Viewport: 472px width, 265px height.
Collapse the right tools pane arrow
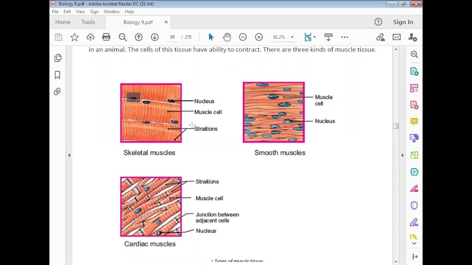(x=415, y=257)
